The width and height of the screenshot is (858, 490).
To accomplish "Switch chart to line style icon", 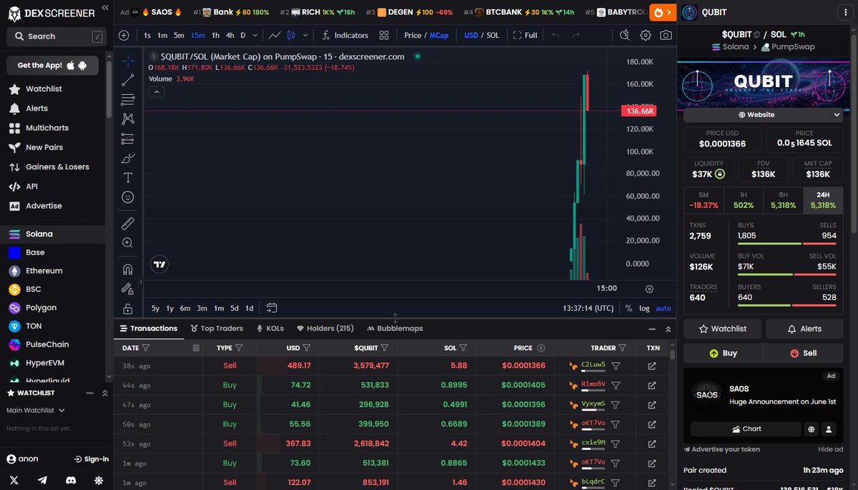I will (x=275, y=35).
